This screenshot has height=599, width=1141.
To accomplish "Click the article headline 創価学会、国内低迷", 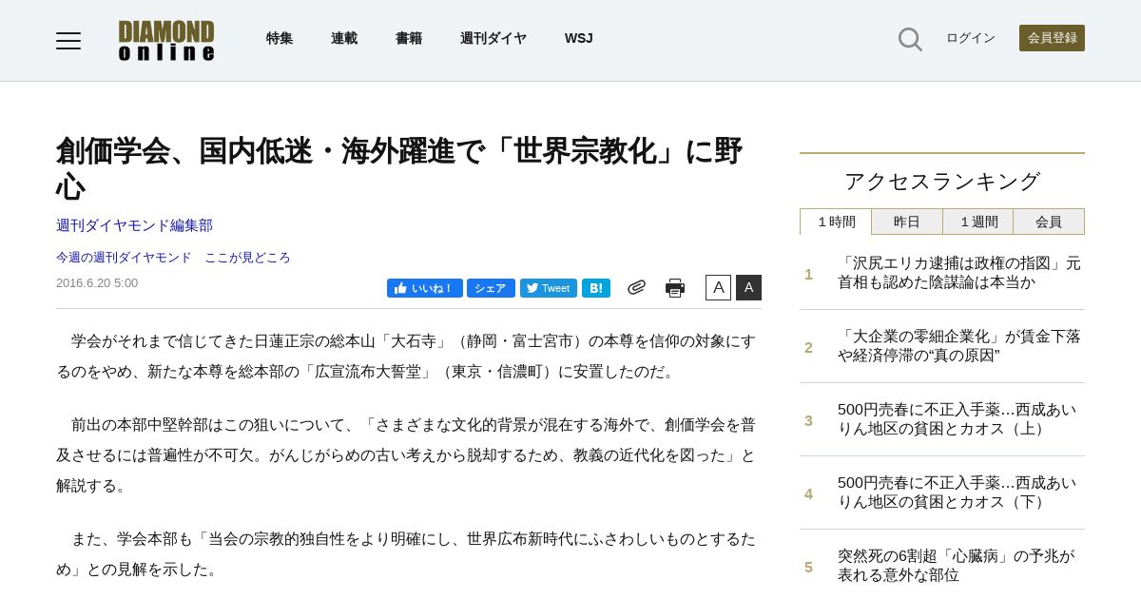I will (399, 168).
